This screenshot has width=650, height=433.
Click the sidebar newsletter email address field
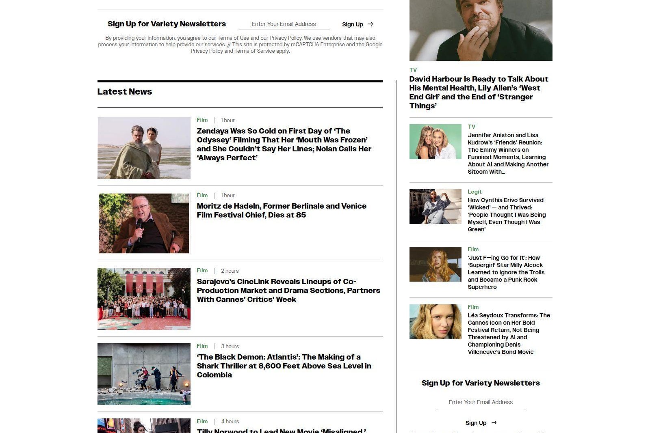pyautogui.click(x=481, y=402)
